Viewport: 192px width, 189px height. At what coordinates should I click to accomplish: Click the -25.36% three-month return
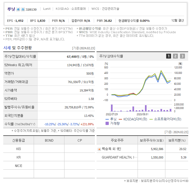[x=63, y=124]
